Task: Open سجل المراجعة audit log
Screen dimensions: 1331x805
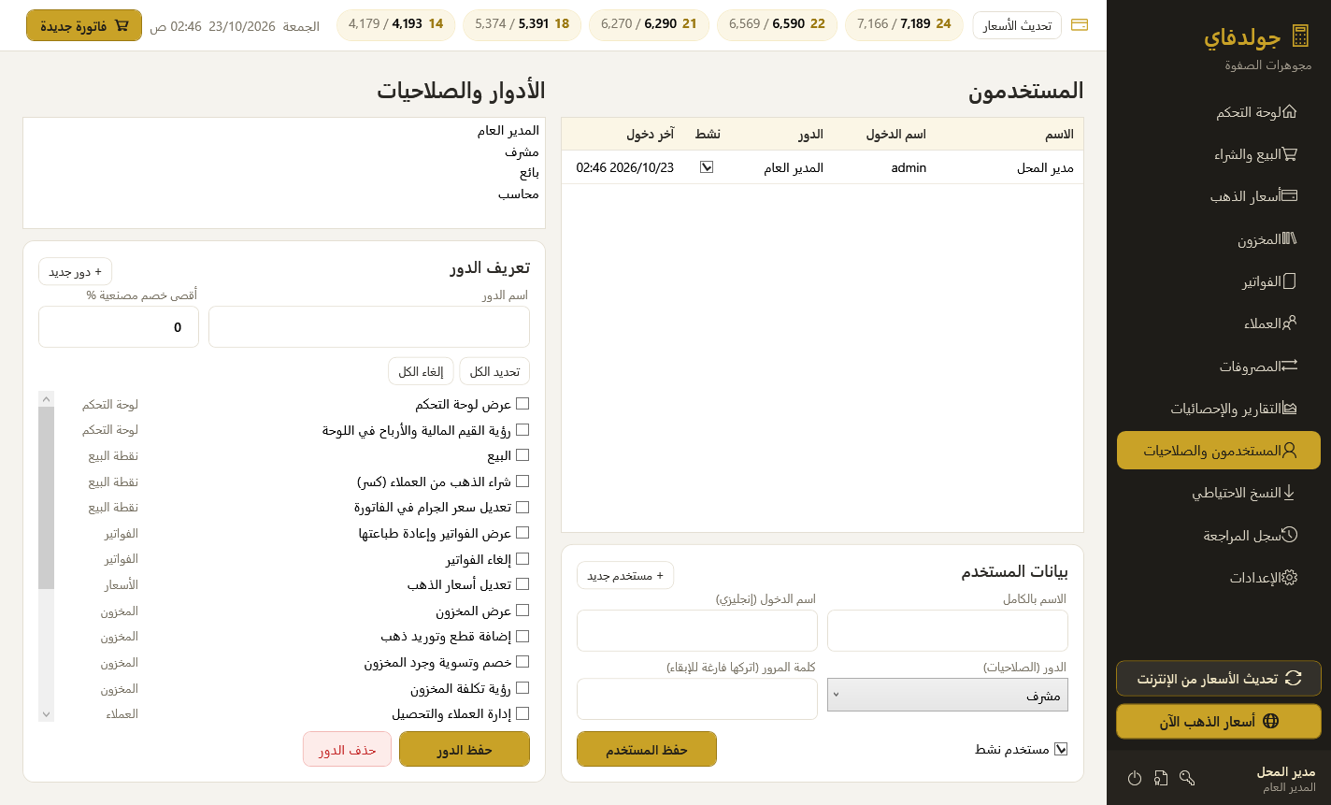Action: coord(1219,536)
